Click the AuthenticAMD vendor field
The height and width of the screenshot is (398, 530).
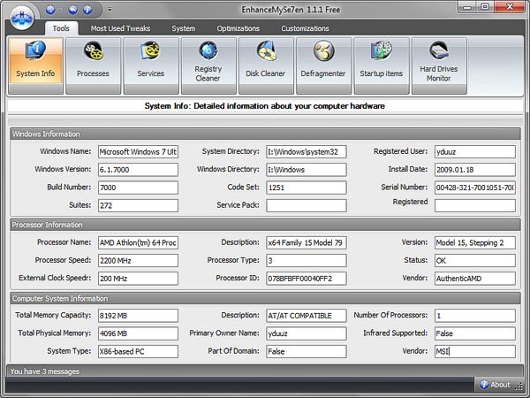[x=475, y=279]
